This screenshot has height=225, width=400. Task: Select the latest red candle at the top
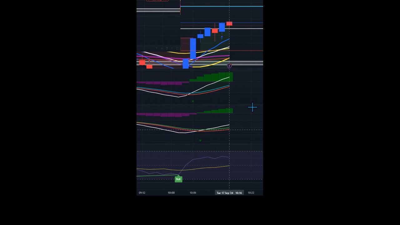(x=229, y=24)
